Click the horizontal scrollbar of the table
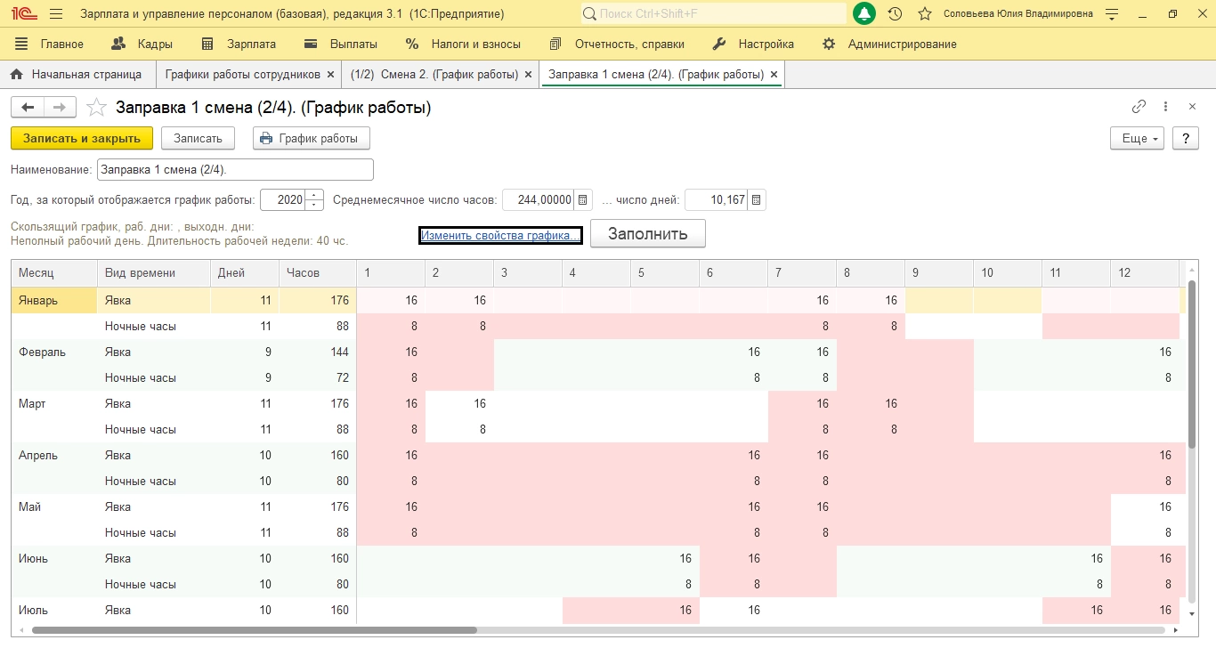1216x648 pixels. [x=254, y=630]
